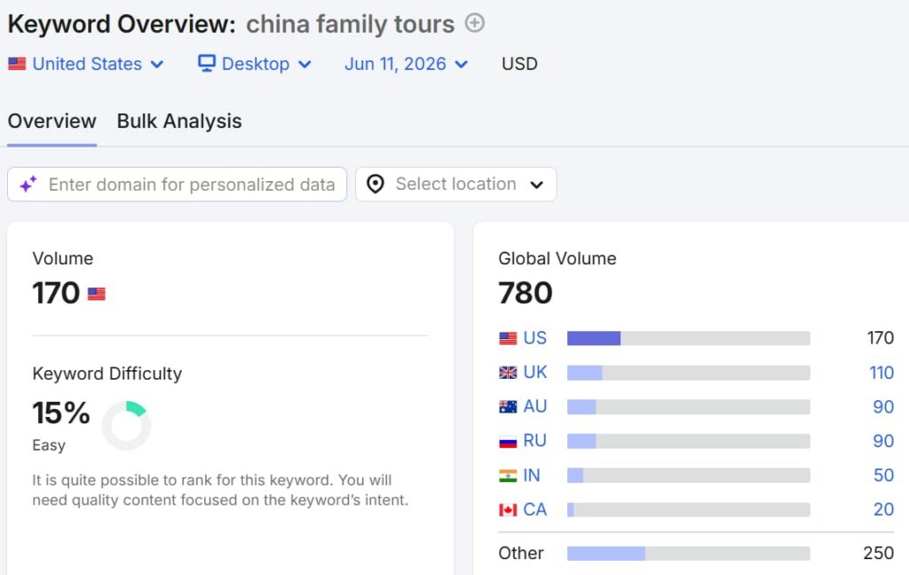
Task: Click the Volume value 170
Action: (x=56, y=293)
